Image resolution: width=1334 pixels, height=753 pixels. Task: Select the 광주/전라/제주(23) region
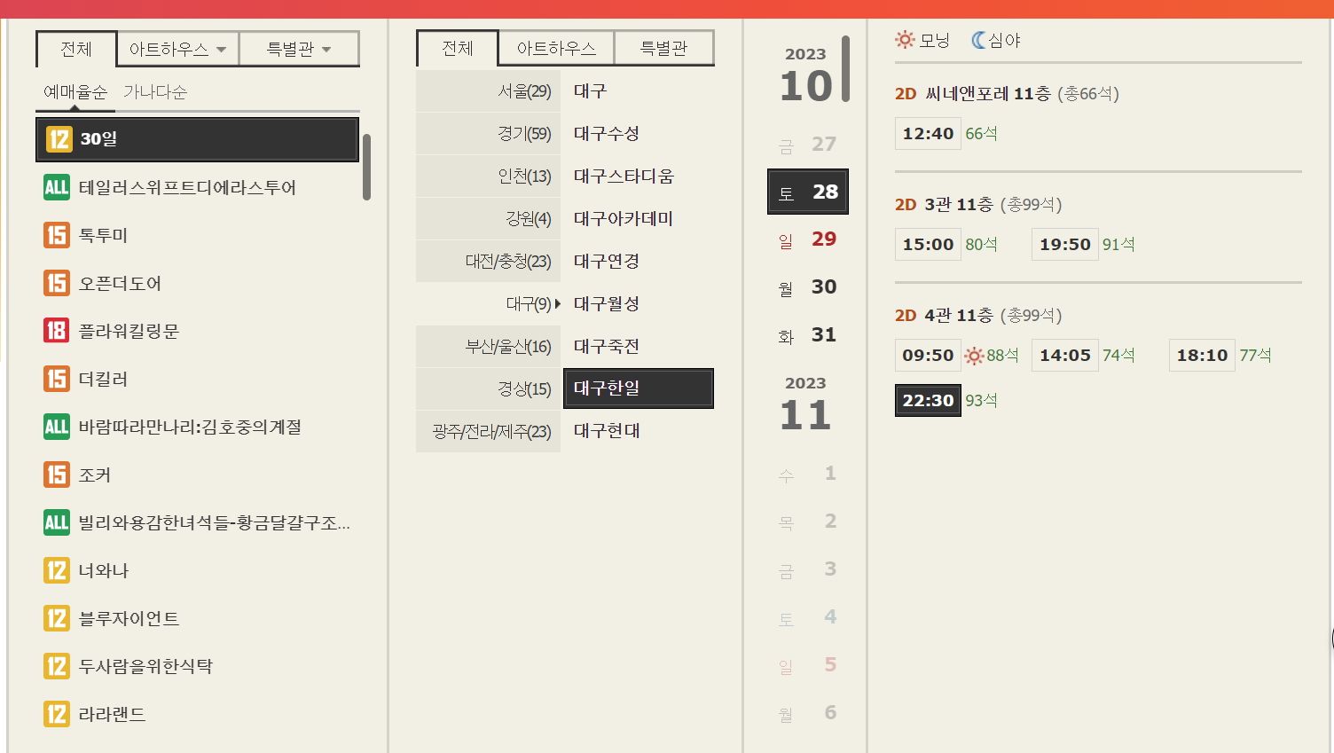pos(488,432)
